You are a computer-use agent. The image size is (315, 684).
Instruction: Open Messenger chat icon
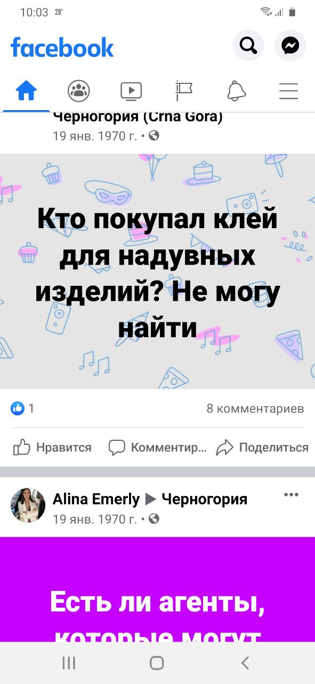point(290,46)
